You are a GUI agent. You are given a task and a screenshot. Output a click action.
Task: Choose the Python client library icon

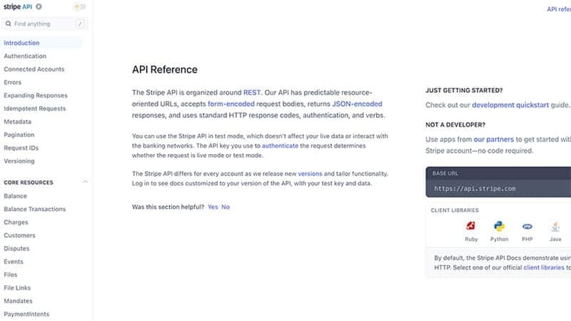[x=499, y=226]
